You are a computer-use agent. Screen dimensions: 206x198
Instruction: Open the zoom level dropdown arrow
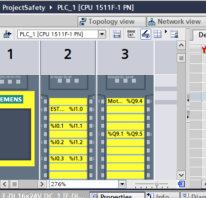[x=122, y=184]
